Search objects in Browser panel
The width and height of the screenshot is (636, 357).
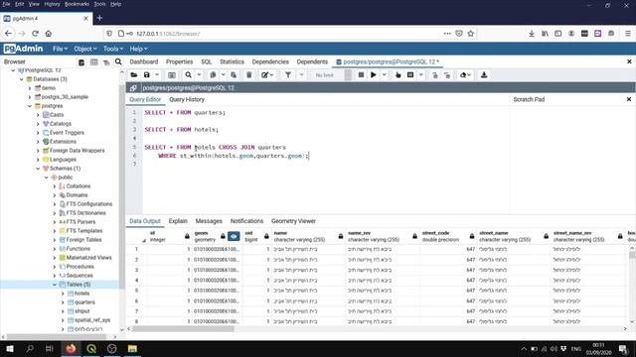(x=118, y=61)
